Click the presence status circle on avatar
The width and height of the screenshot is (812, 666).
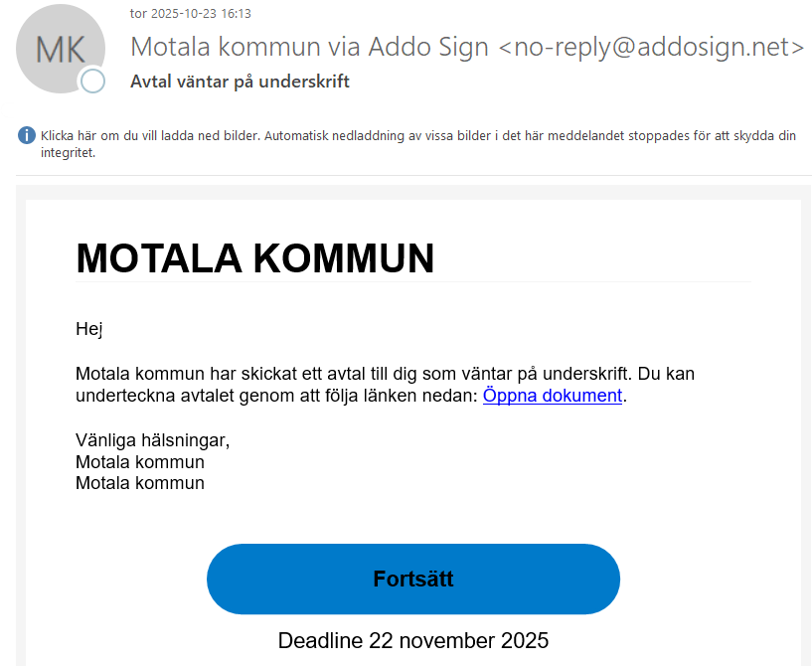[92, 82]
